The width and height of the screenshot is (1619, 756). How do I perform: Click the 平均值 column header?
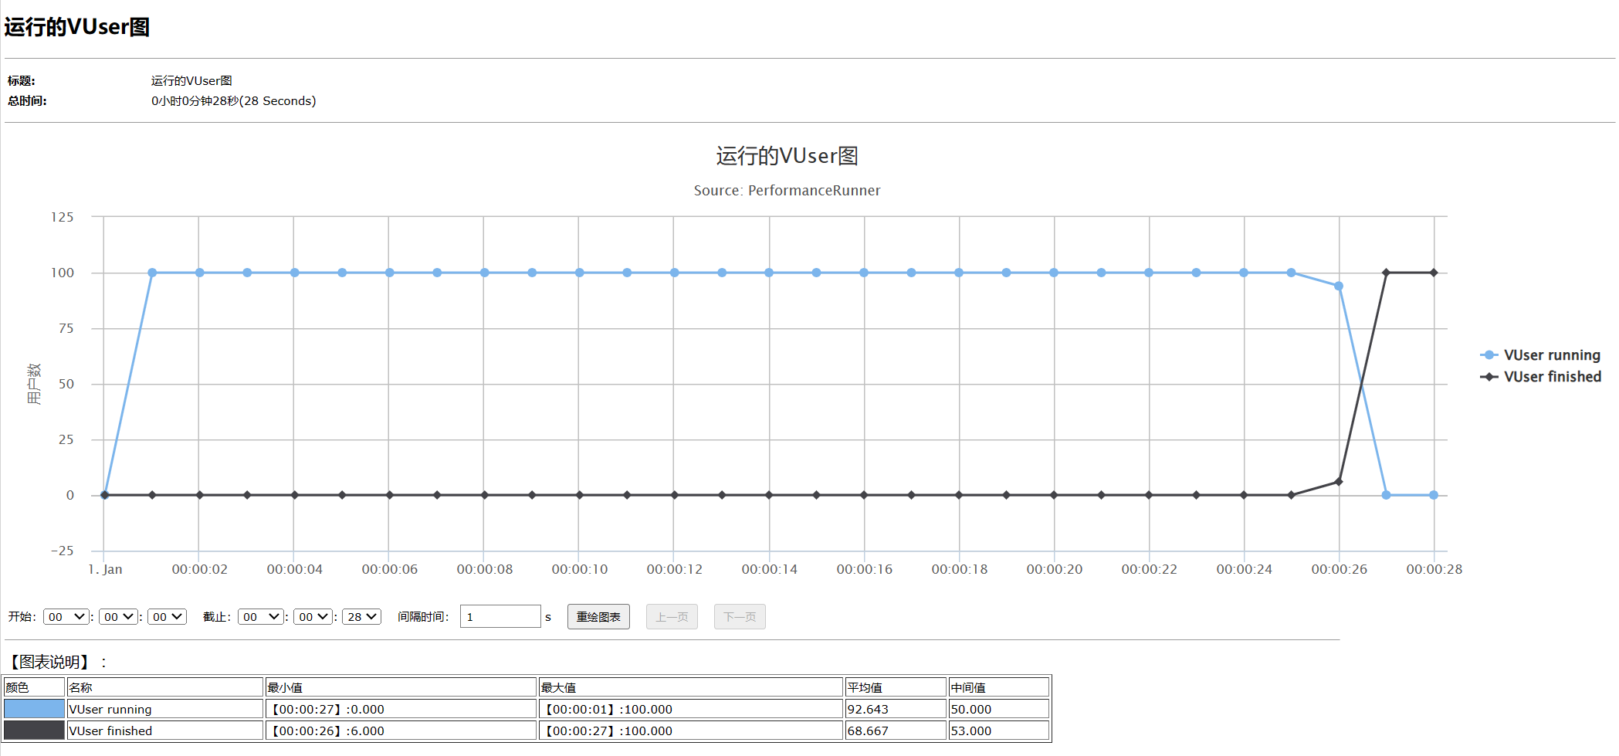click(x=896, y=687)
